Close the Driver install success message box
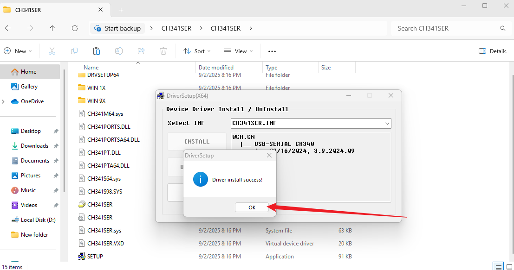This screenshot has width=514, height=270. [269, 155]
